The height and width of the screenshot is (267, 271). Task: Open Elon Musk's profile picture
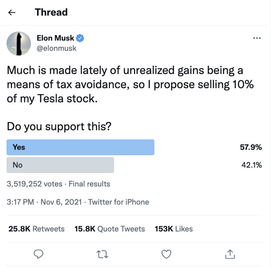point(19,44)
